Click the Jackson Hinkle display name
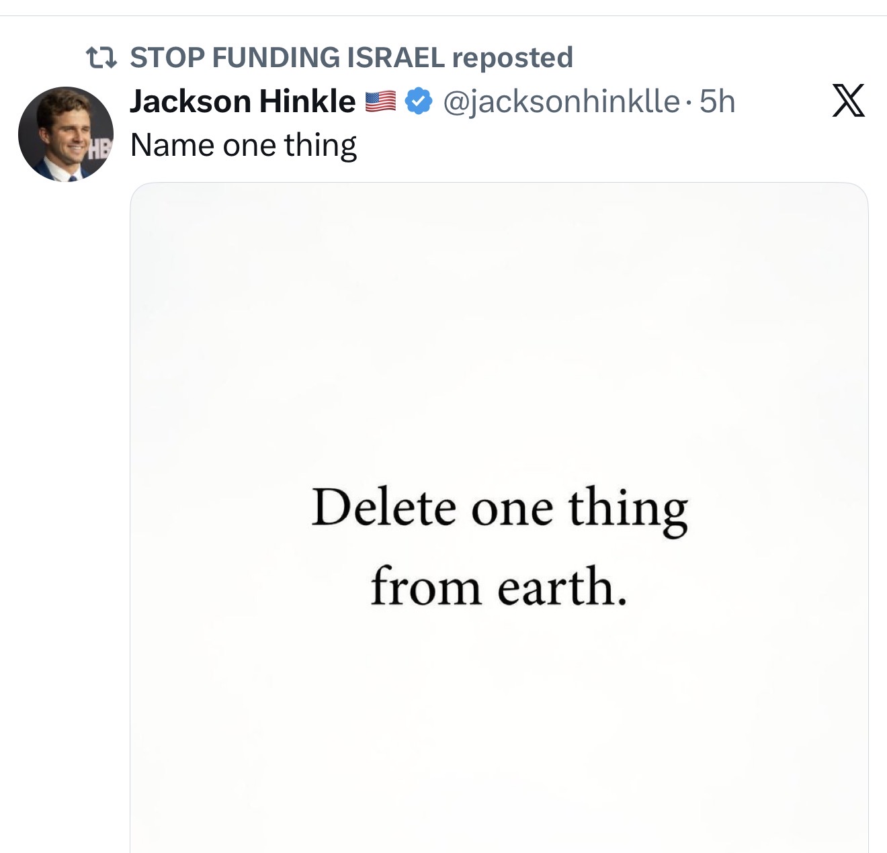 (x=242, y=101)
